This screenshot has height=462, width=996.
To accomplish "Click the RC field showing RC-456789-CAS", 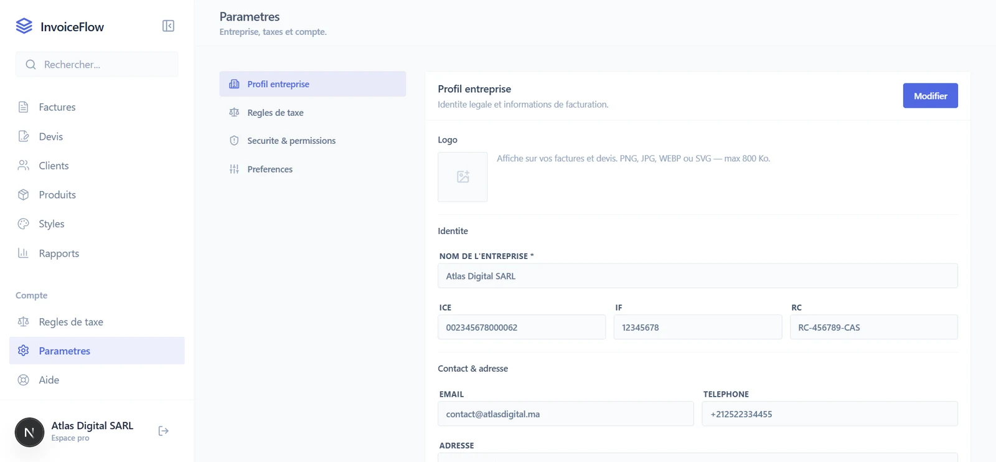I will (873, 328).
